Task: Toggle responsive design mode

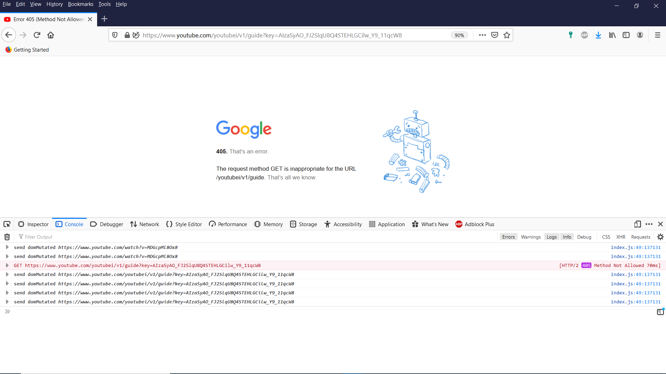Action: click(637, 224)
